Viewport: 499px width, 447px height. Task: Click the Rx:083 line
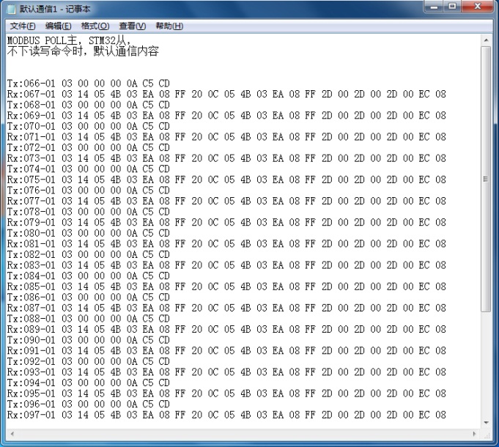pyautogui.click(x=226, y=265)
